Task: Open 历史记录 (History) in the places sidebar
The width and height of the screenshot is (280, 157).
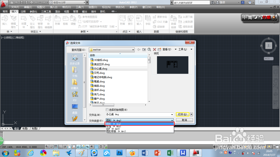Action: (x=75, y=60)
